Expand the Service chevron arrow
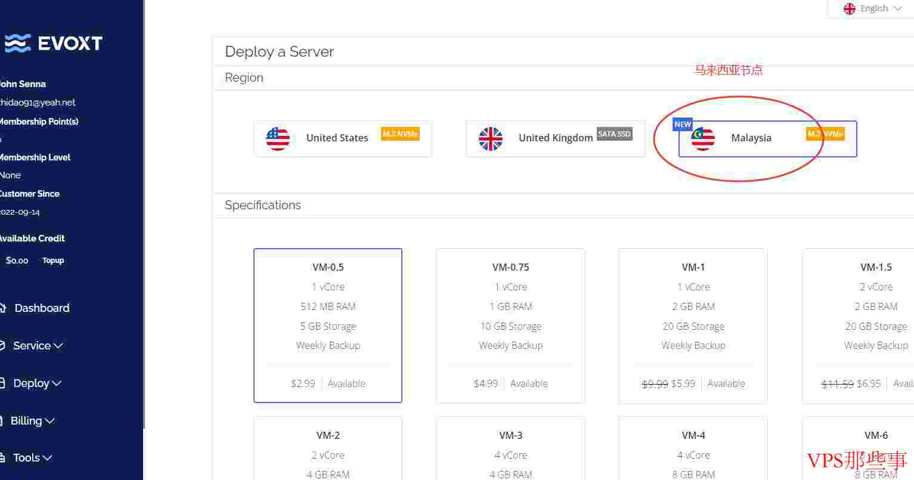 coord(58,346)
